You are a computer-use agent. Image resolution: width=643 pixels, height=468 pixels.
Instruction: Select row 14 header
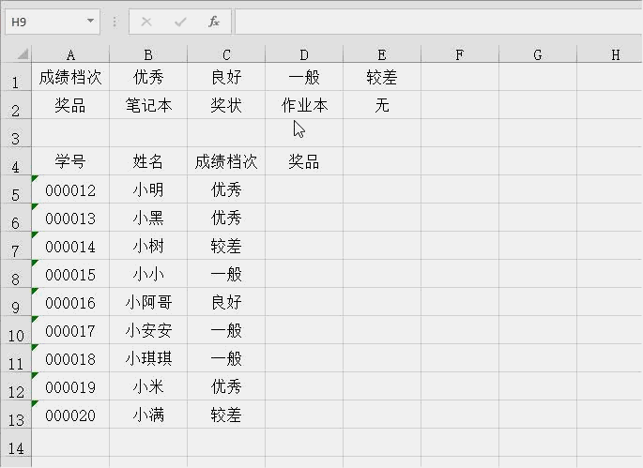pos(16,444)
